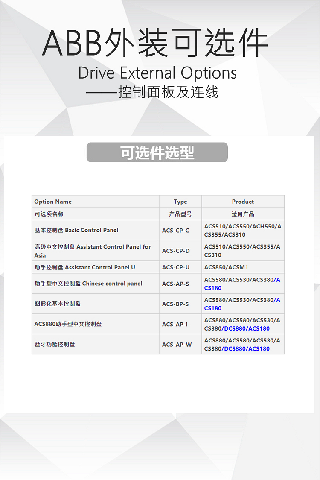This screenshot has width=320, height=480.
Task: Click the Product column header
Action: (x=243, y=202)
